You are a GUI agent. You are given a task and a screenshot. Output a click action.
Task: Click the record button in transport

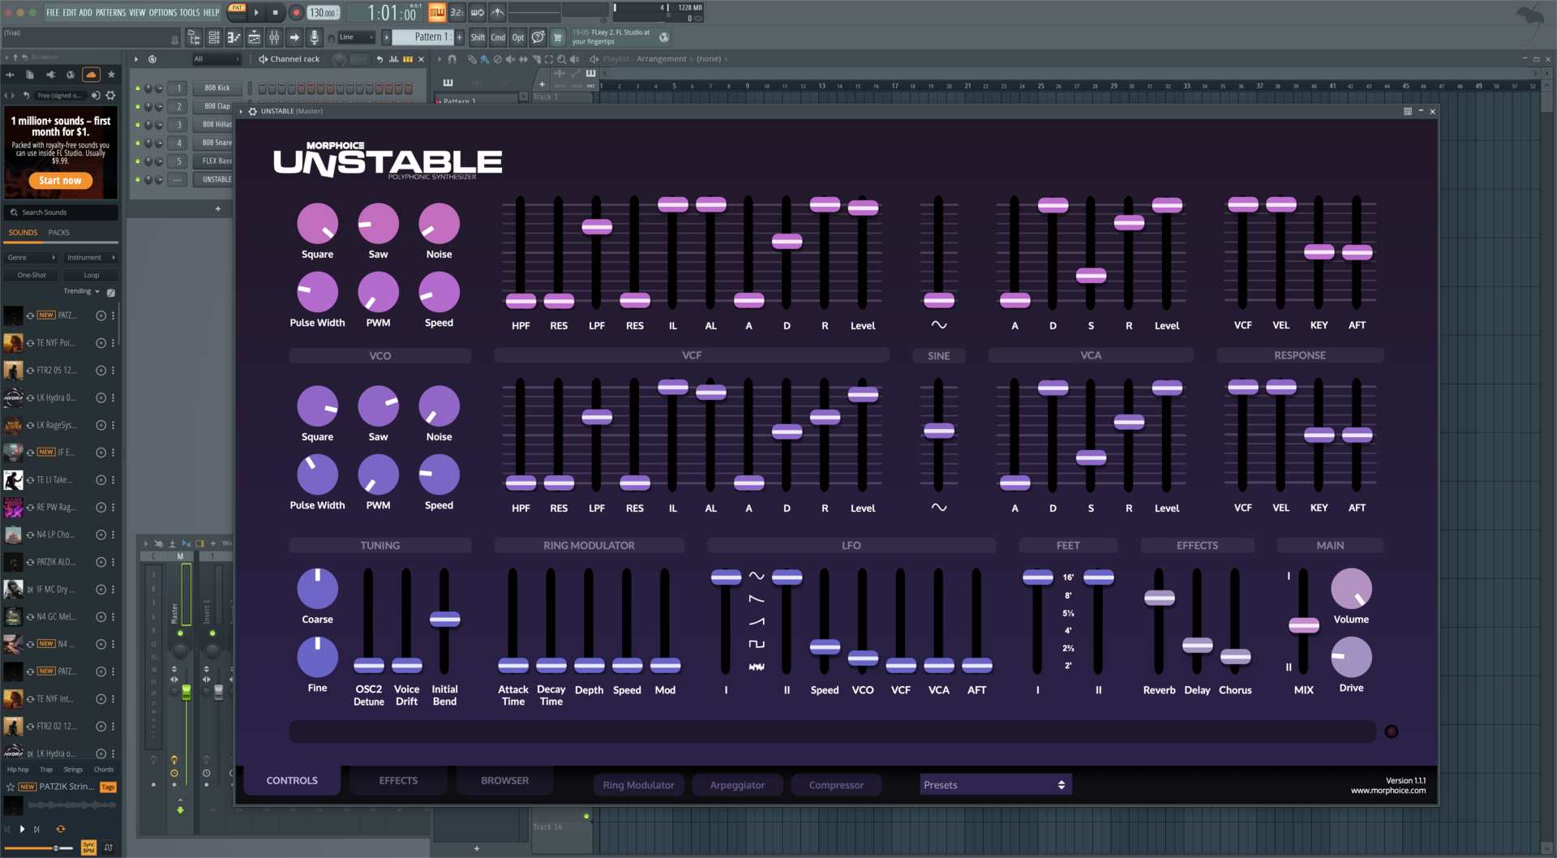coord(297,12)
